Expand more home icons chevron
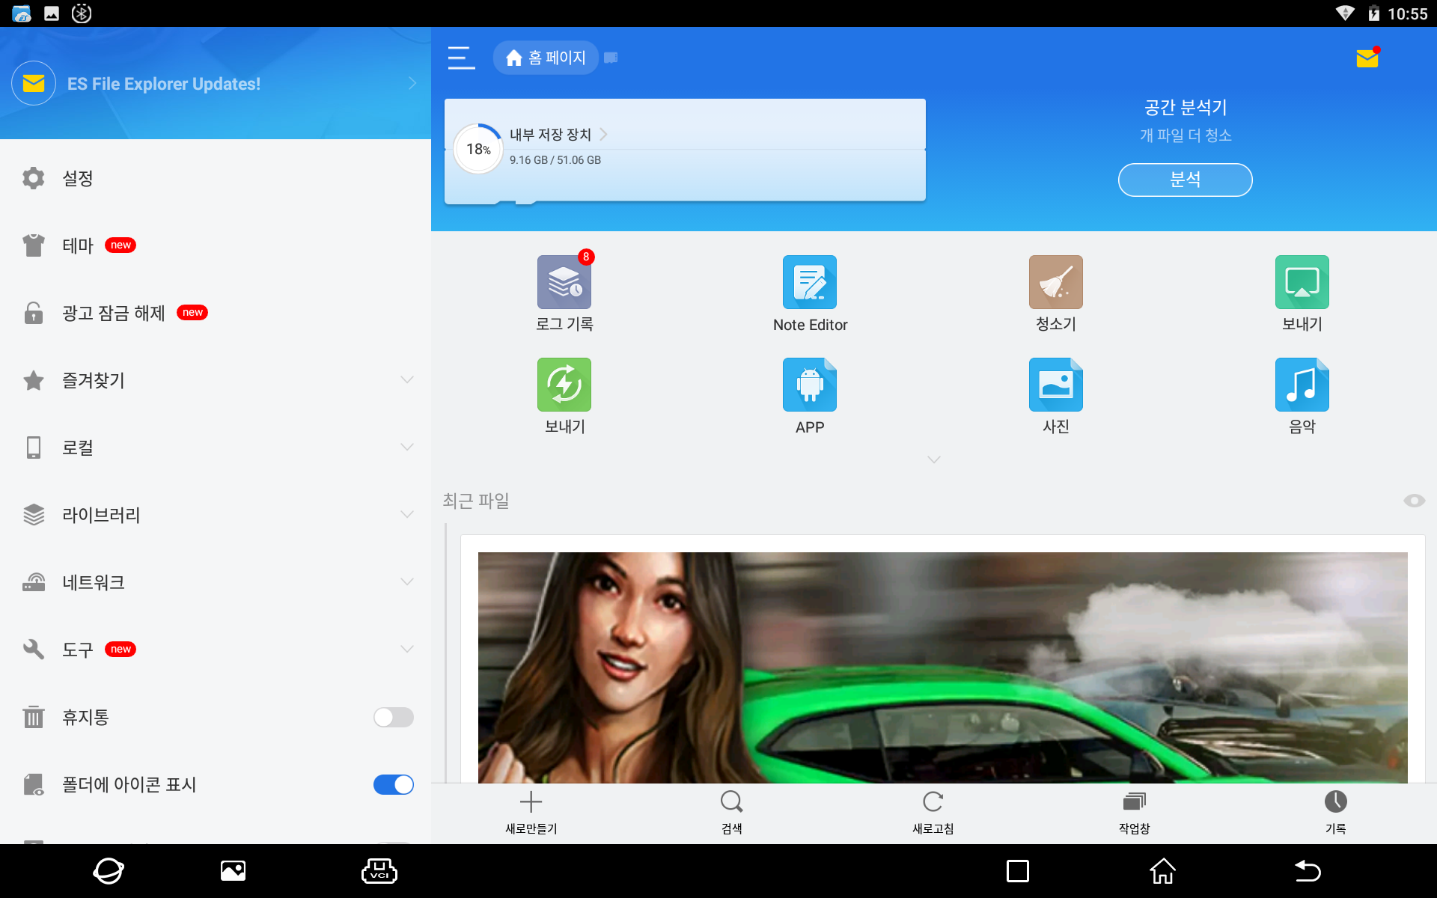This screenshot has height=898, width=1437. tap(933, 459)
